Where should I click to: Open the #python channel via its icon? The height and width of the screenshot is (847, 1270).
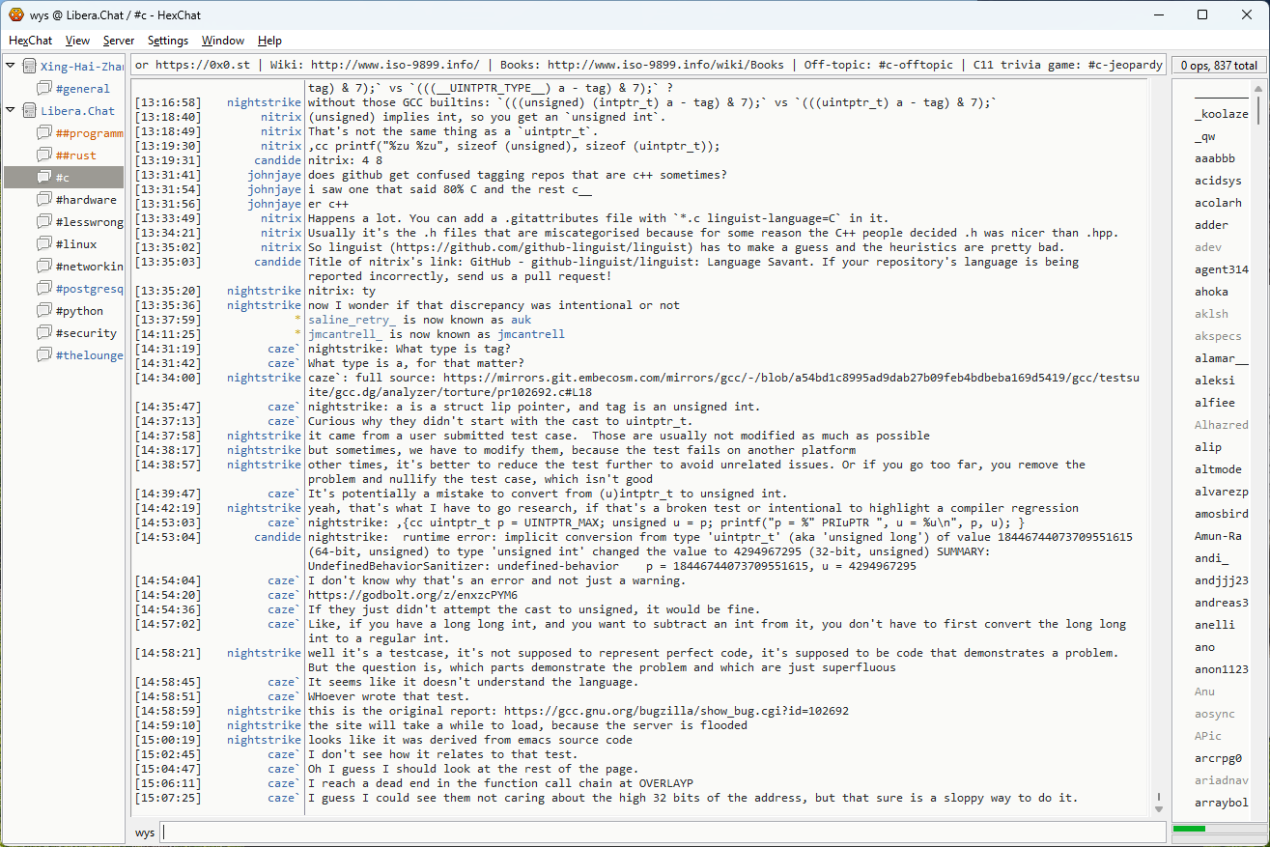pyautogui.click(x=44, y=311)
